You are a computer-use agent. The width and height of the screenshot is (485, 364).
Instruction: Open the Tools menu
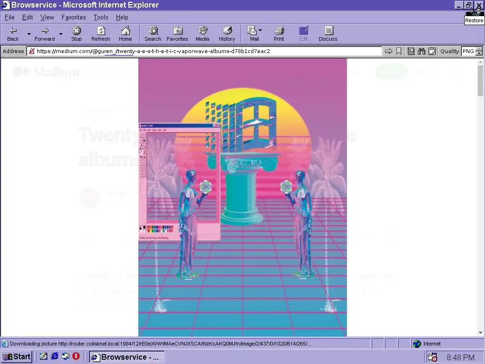pyautogui.click(x=101, y=18)
